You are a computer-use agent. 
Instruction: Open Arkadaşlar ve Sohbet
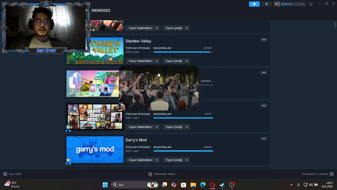315,174
